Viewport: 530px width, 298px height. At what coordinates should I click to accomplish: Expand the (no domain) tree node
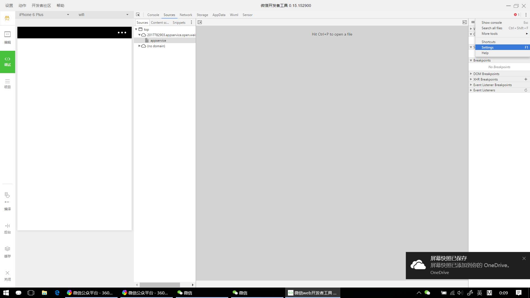(x=139, y=46)
